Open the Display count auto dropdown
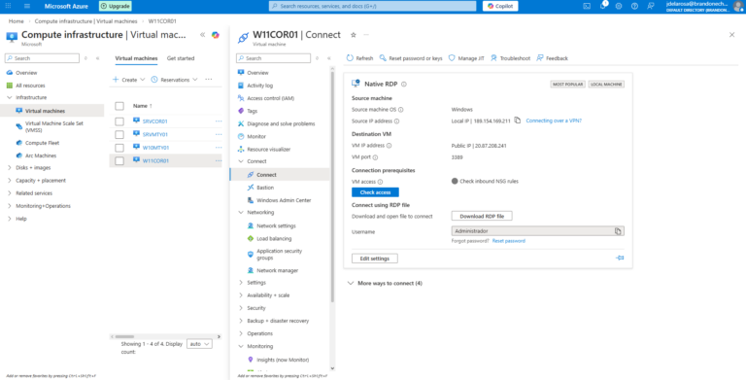 point(199,344)
